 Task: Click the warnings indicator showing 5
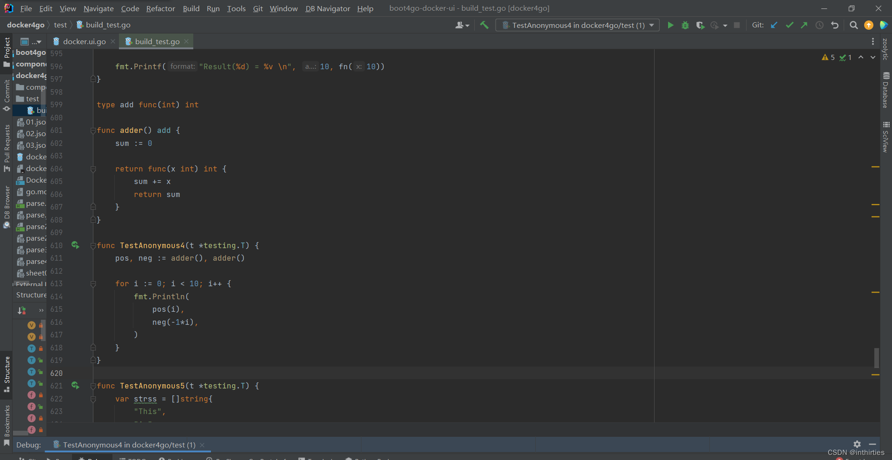click(827, 57)
